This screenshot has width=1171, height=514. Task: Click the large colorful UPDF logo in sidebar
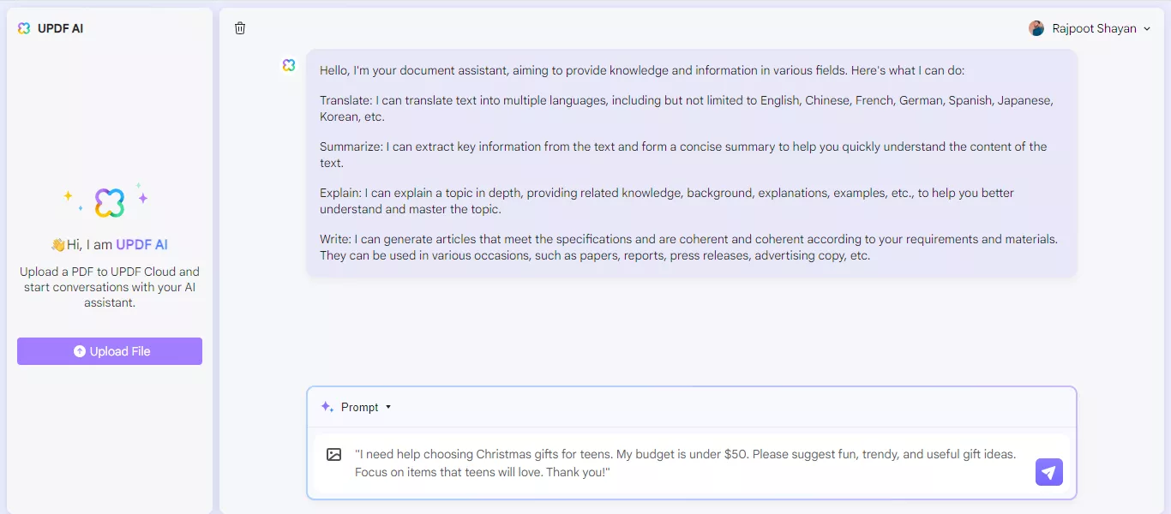coord(110,203)
